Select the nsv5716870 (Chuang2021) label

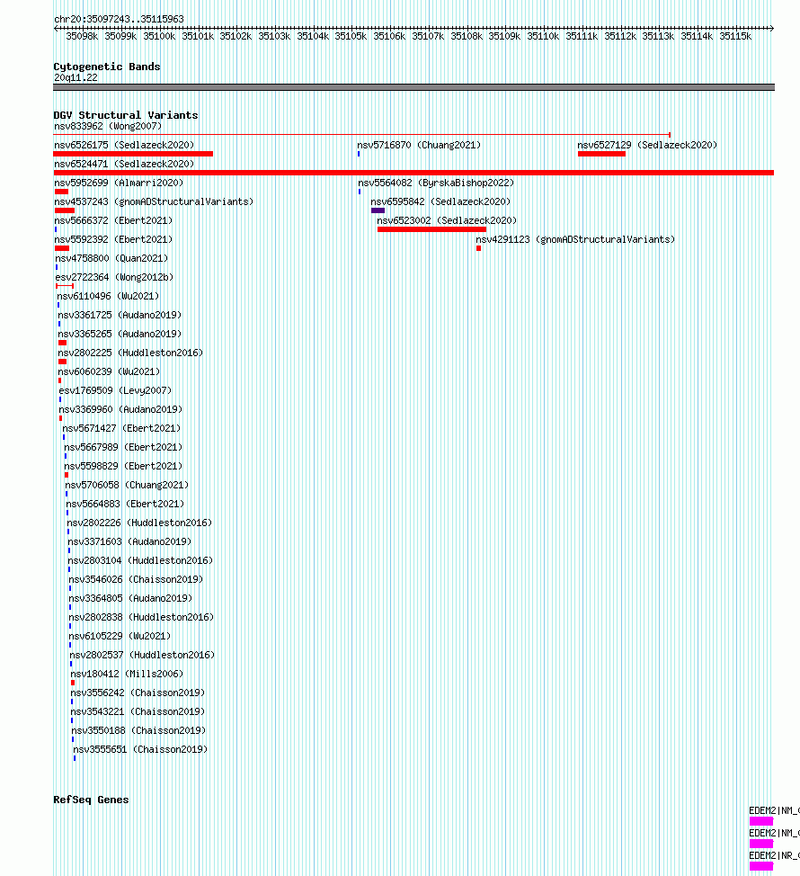pos(419,146)
